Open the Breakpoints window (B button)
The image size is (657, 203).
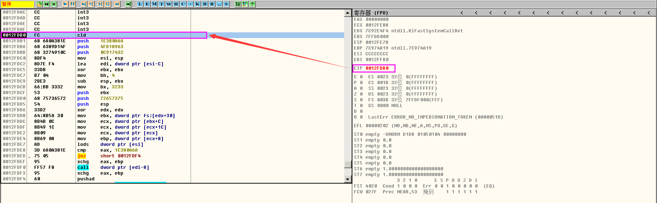(205, 4)
